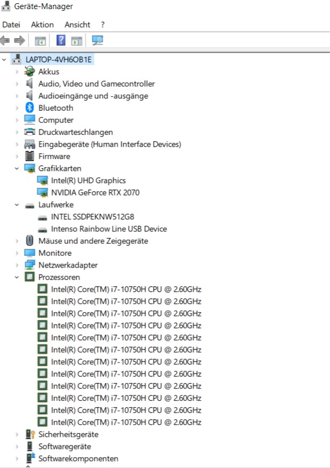Select Audio, Video und Gamecontroller label
Viewport: 330px width, 468px height.
point(96,84)
